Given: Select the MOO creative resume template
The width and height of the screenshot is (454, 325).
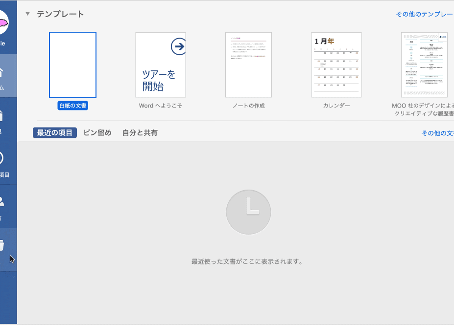Looking at the screenshot, I should (x=424, y=65).
